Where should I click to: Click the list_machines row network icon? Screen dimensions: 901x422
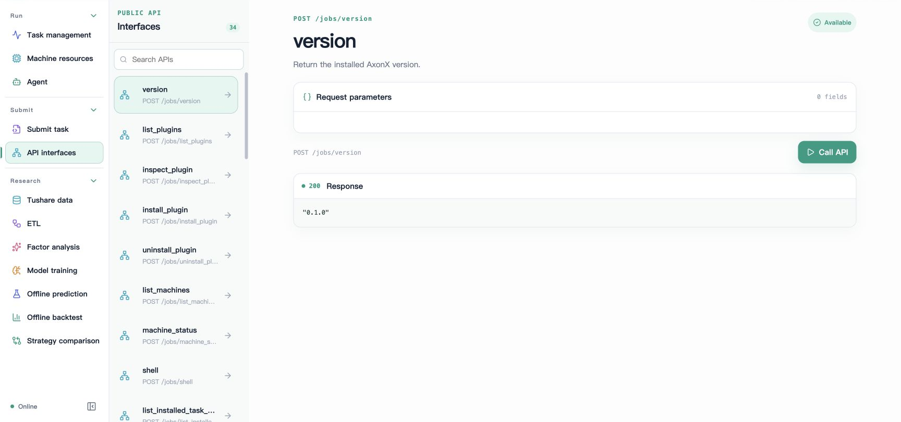coord(125,295)
